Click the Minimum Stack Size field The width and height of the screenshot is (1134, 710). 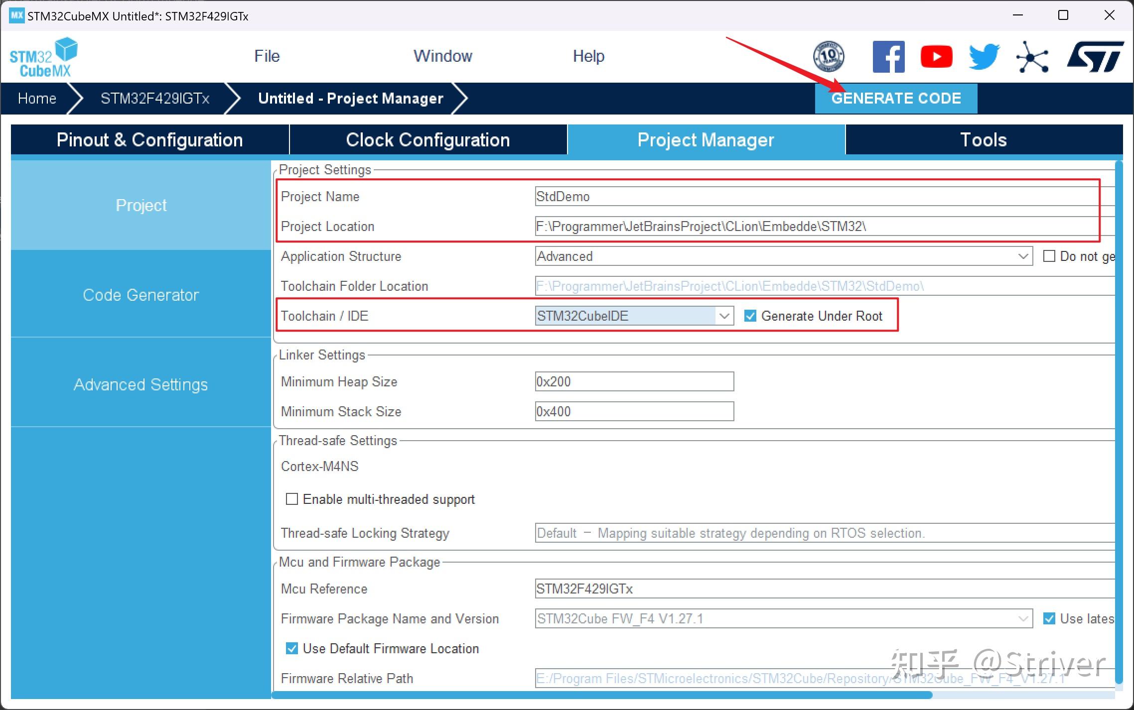(634, 411)
